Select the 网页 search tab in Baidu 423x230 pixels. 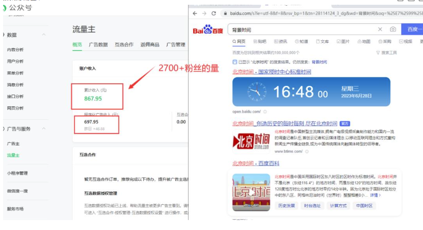(239, 41)
